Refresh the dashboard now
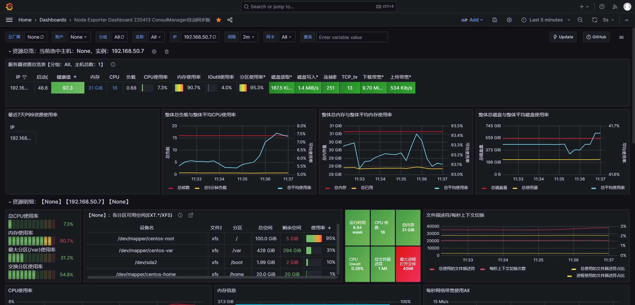The width and height of the screenshot is (635, 305). click(x=594, y=20)
